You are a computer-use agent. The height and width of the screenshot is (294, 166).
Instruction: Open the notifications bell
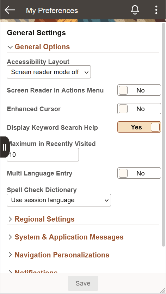(135, 10)
